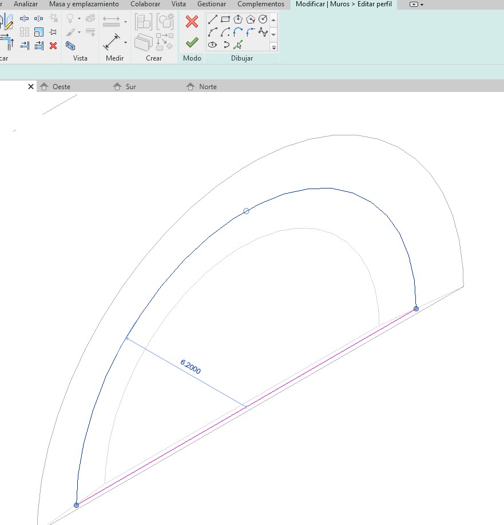
Task: Pick the Spline draw tool
Action: (263, 32)
